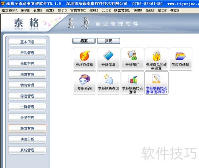Open the 供应商结算 folder icon

pyautogui.click(x=180, y=59)
